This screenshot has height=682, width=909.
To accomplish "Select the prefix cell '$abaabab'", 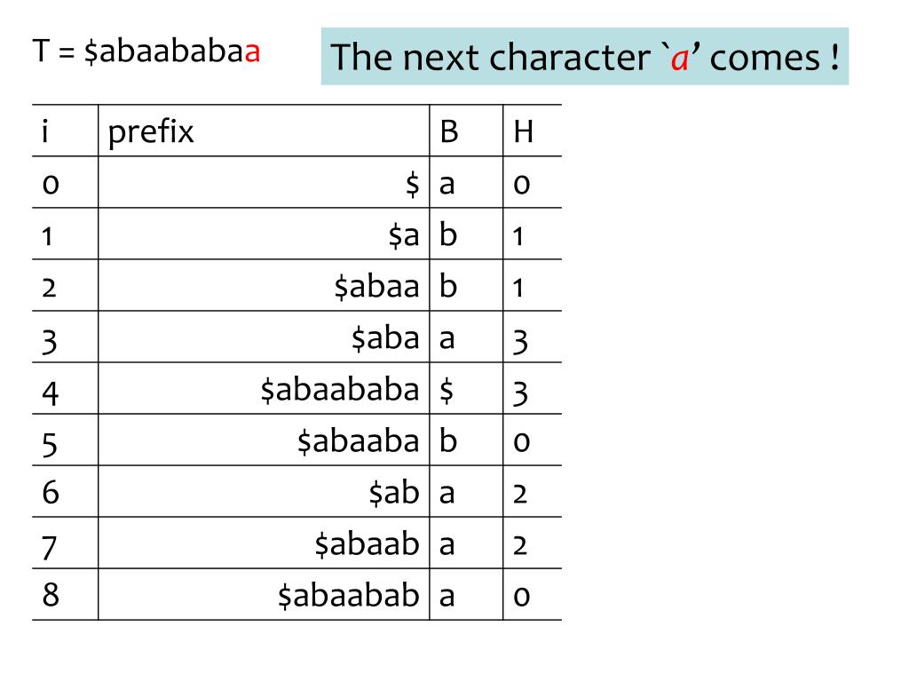I will tap(348, 595).
